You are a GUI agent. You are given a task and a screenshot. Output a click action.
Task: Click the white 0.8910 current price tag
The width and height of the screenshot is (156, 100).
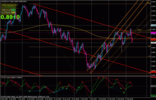point(154,43)
